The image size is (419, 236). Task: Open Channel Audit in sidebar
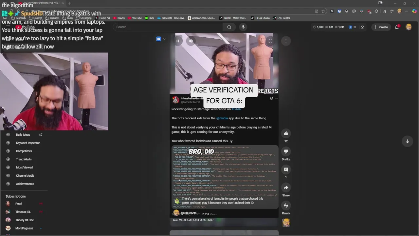point(25,176)
